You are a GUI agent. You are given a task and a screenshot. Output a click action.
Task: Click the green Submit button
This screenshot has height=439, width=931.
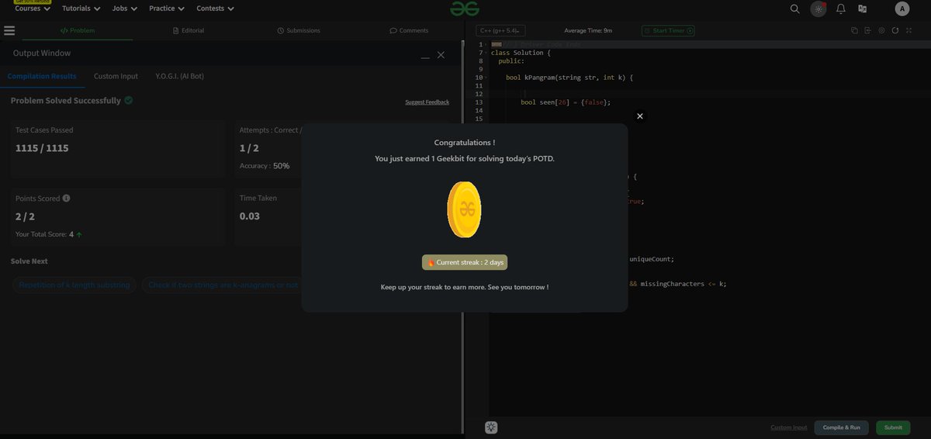pyautogui.click(x=893, y=427)
